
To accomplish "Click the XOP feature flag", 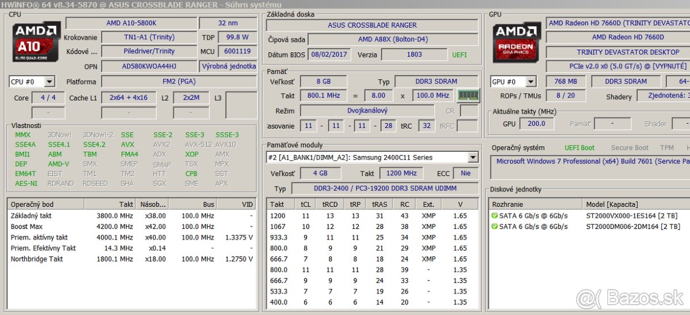I will pos(192,154).
